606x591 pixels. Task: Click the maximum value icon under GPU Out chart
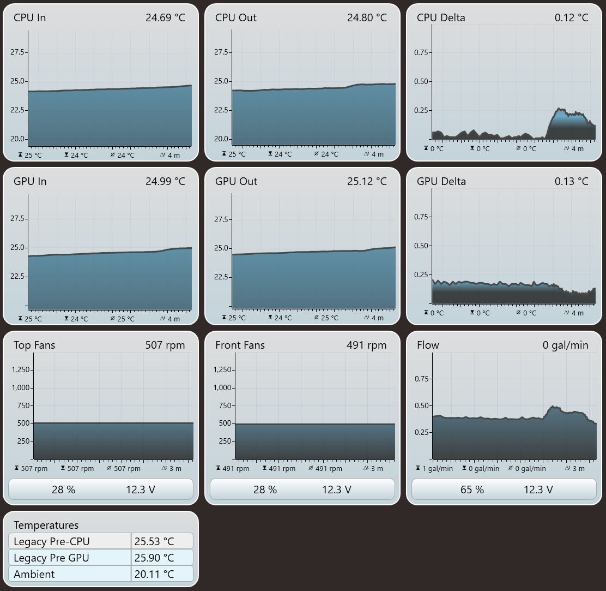224,318
